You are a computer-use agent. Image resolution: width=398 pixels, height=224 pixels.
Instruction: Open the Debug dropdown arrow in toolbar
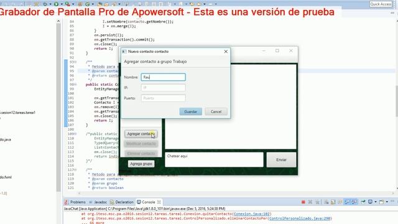[x=50, y=4]
